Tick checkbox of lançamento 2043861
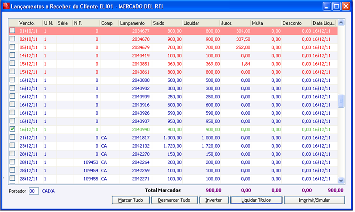The width and height of the screenshot is (355, 212). tap(12, 72)
